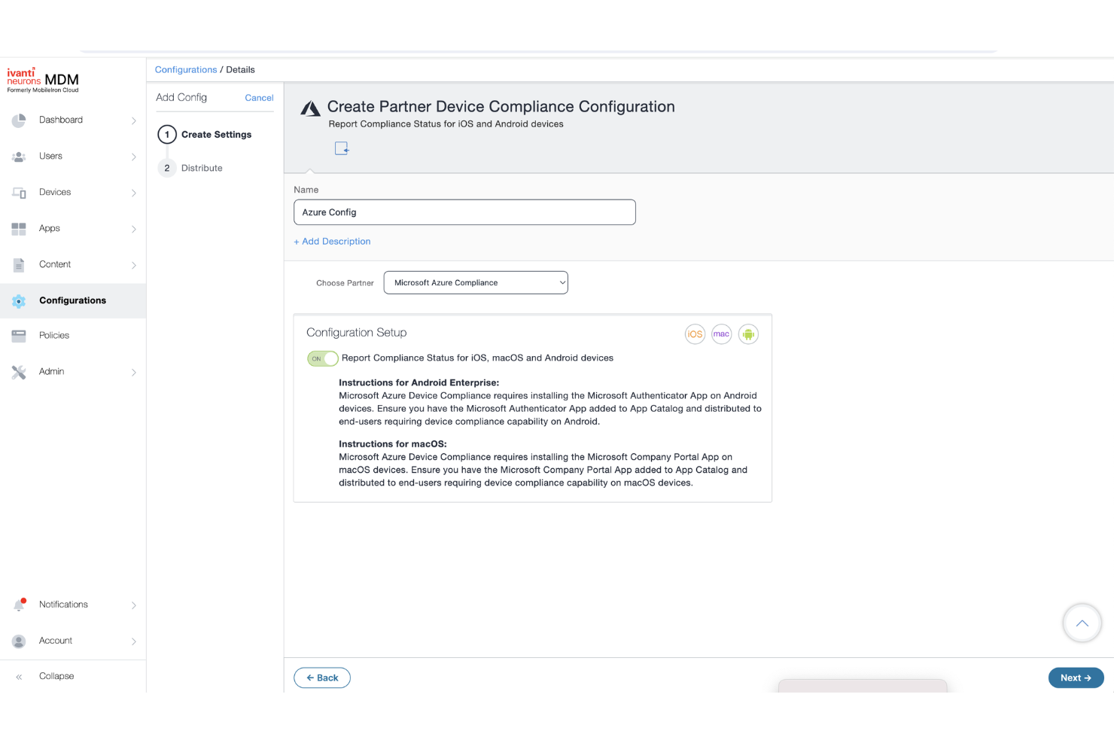Click the Ivanti Neurons MDM logo
The height and width of the screenshot is (743, 1114).
coord(43,80)
